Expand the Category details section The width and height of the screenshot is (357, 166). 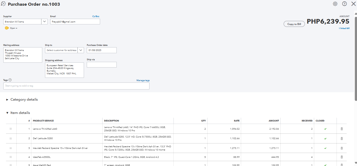pos(22,100)
